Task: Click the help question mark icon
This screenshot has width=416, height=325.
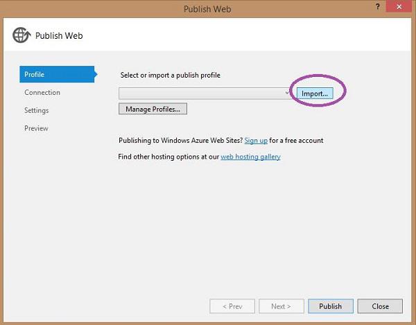Action: [378, 7]
